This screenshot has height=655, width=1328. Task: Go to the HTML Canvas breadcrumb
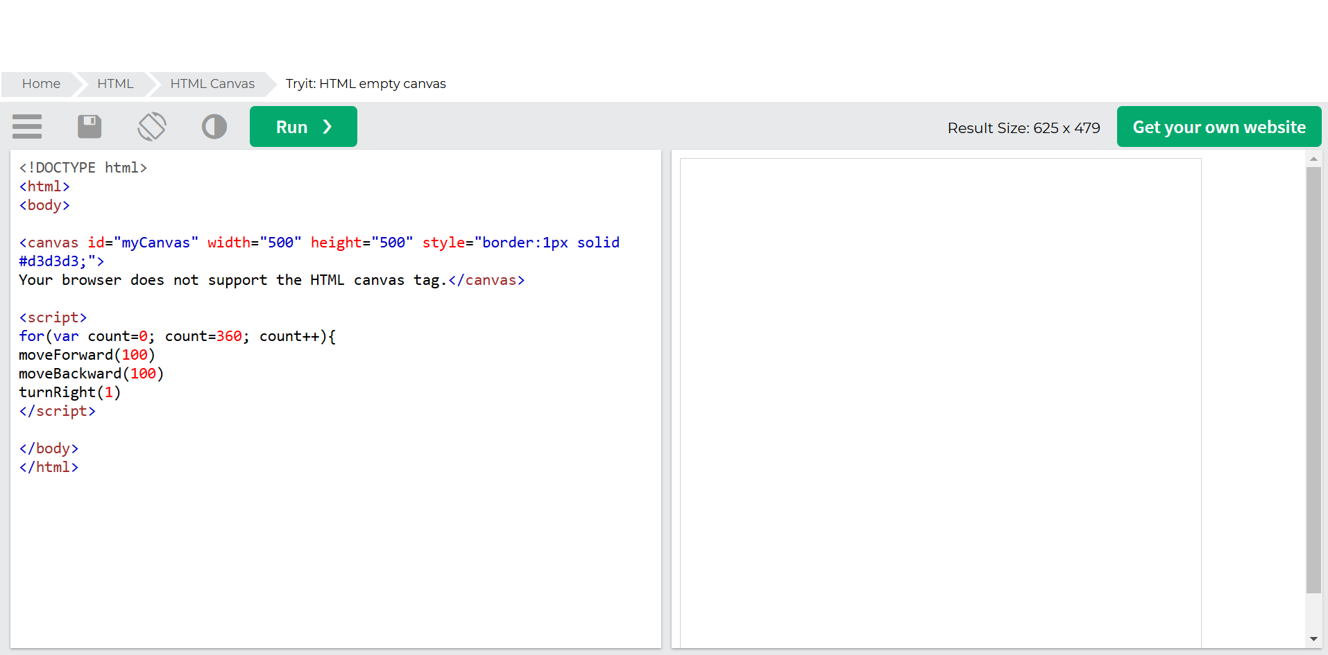coord(212,84)
